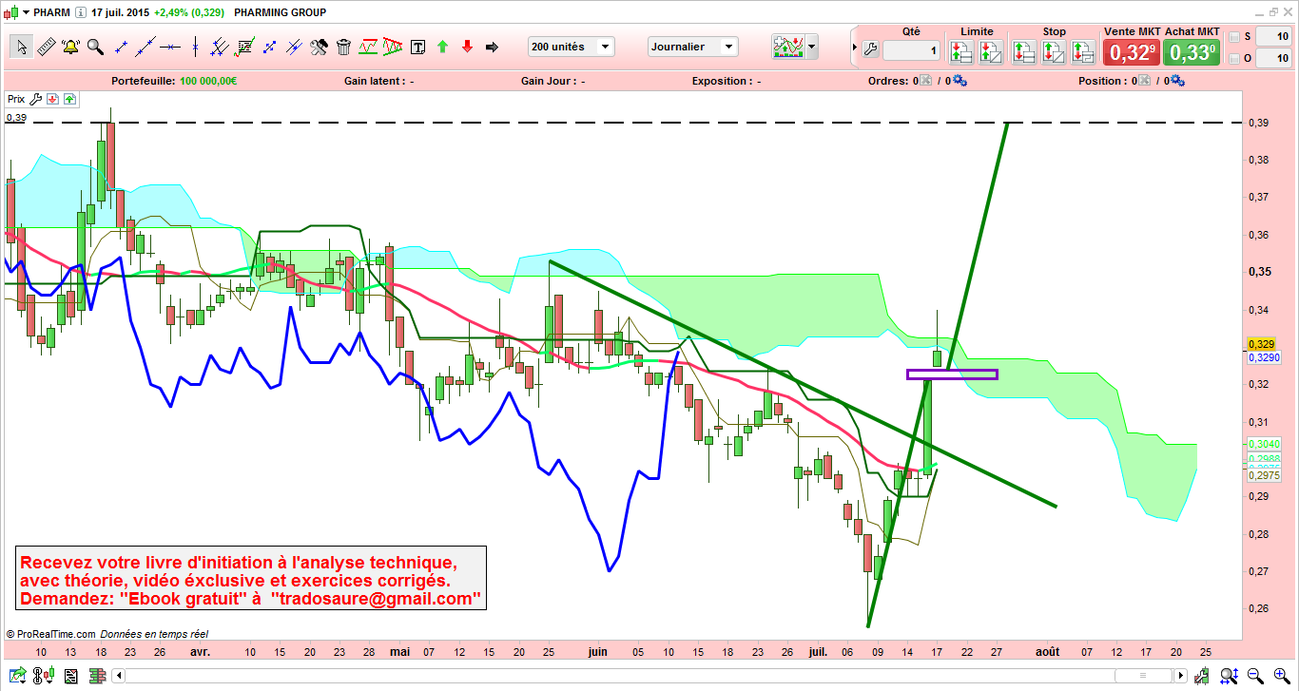Open the info icon next to PHARM

pyautogui.click(x=80, y=12)
